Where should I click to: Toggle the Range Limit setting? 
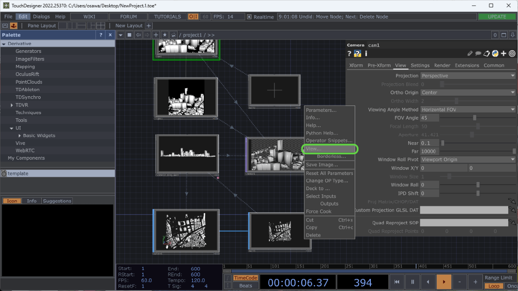(x=499, y=278)
